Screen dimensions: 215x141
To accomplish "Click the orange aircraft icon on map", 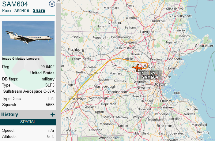I will [x=137, y=68].
